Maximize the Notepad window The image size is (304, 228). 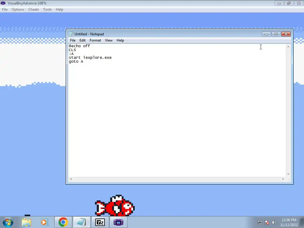[276, 34]
